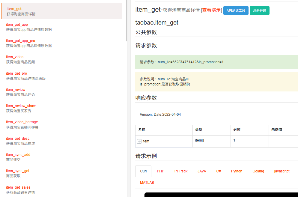298x197 pixels.
Task: Click the item[] type cell
Action: coord(212,141)
